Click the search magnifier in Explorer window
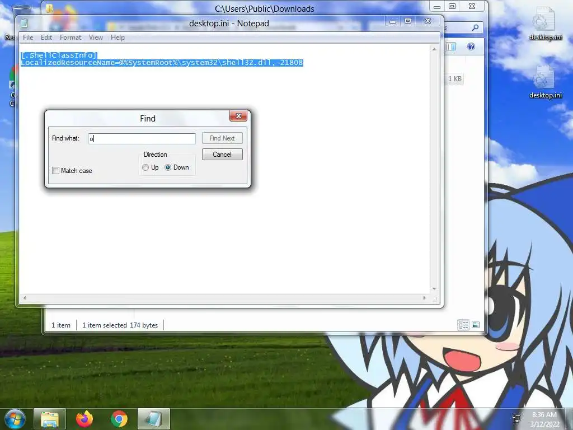Viewport: 573px width, 430px height. (x=475, y=27)
